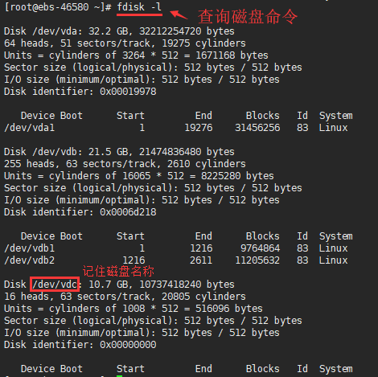Click the fdisk -l command text
Screen dimensions: 378x377
139,6
